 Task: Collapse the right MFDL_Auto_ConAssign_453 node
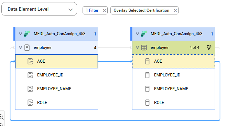pos(138,34)
